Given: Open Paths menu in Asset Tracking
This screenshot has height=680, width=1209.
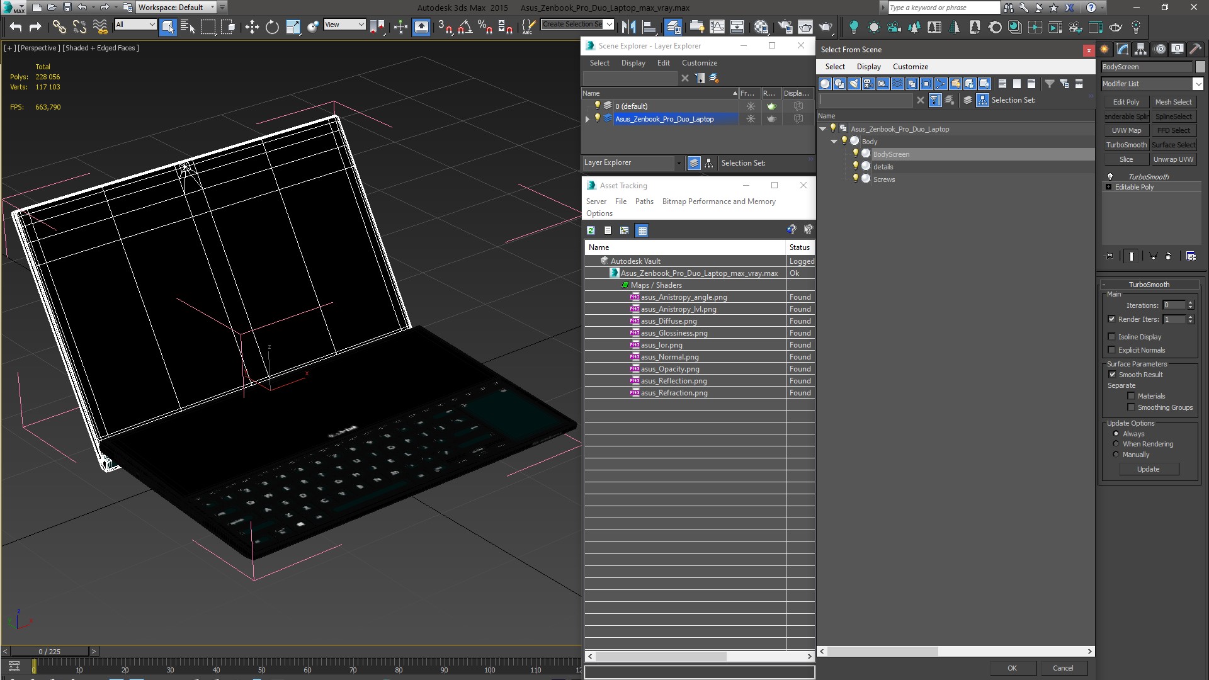Looking at the screenshot, I should tap(644, 201).
